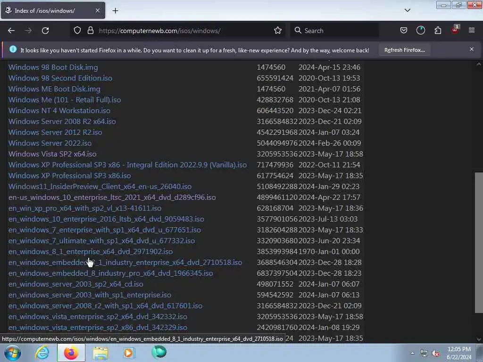Download Windows XP Professional SP3 x86.iso
This screenshot has height=362, width=483.
coord(70,175)
